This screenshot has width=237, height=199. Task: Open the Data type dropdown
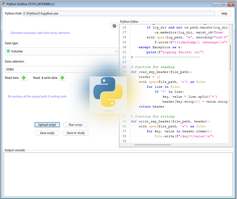point(61,51)
